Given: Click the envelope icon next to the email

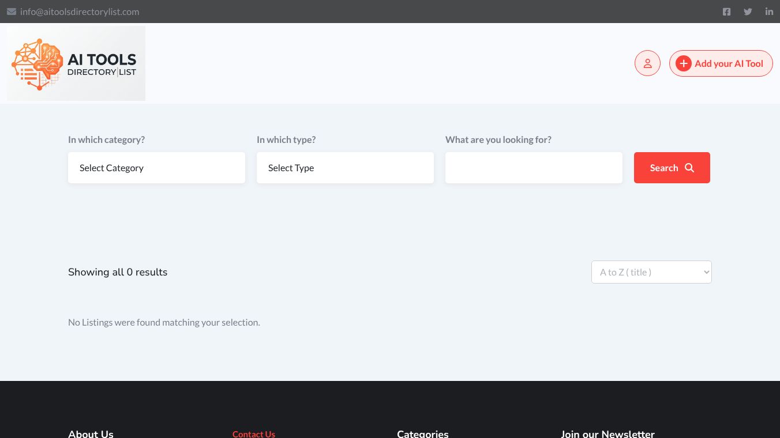Looking at the screenshot, I should coord(12,12).
